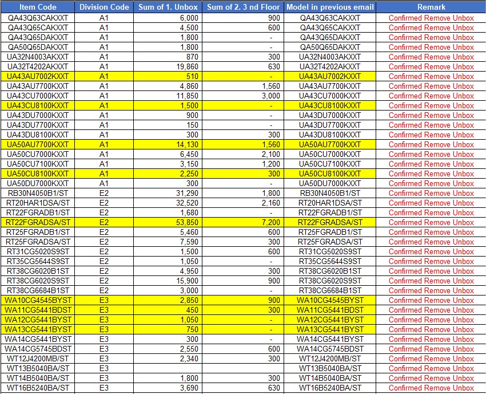Viewport: 486px width, 394px height.
Task: Select previous-email model cell QA50Q65DAKXXT
Action: [x=330, y=47]
